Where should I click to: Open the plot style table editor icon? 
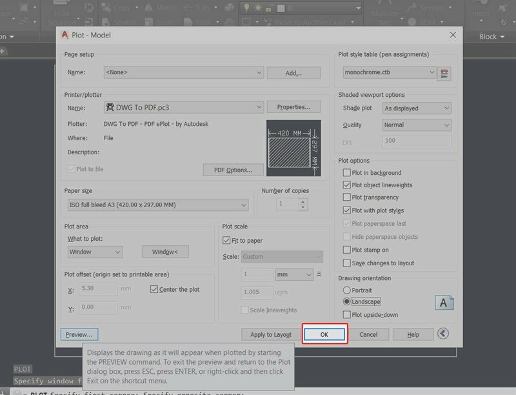point(443,73)
